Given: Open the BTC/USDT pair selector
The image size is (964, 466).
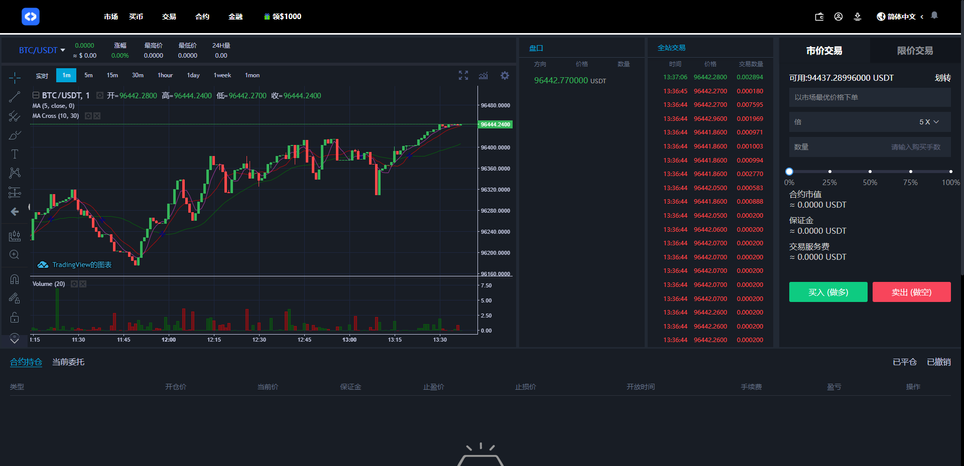Looking at the screenshot, I should (x=41, y=50).
